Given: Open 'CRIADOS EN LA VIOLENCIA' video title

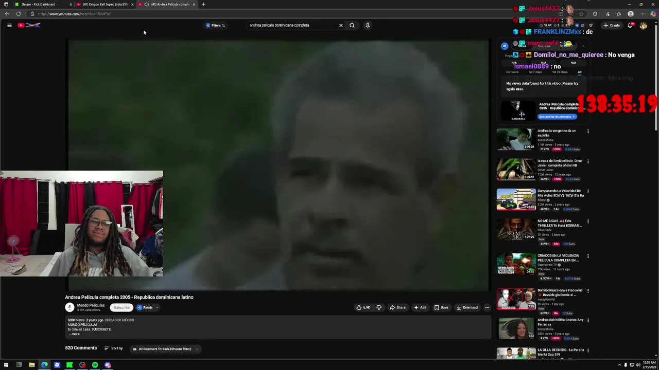Looking at the screenshot, I should pyautogui.click(x=558, y=257).
